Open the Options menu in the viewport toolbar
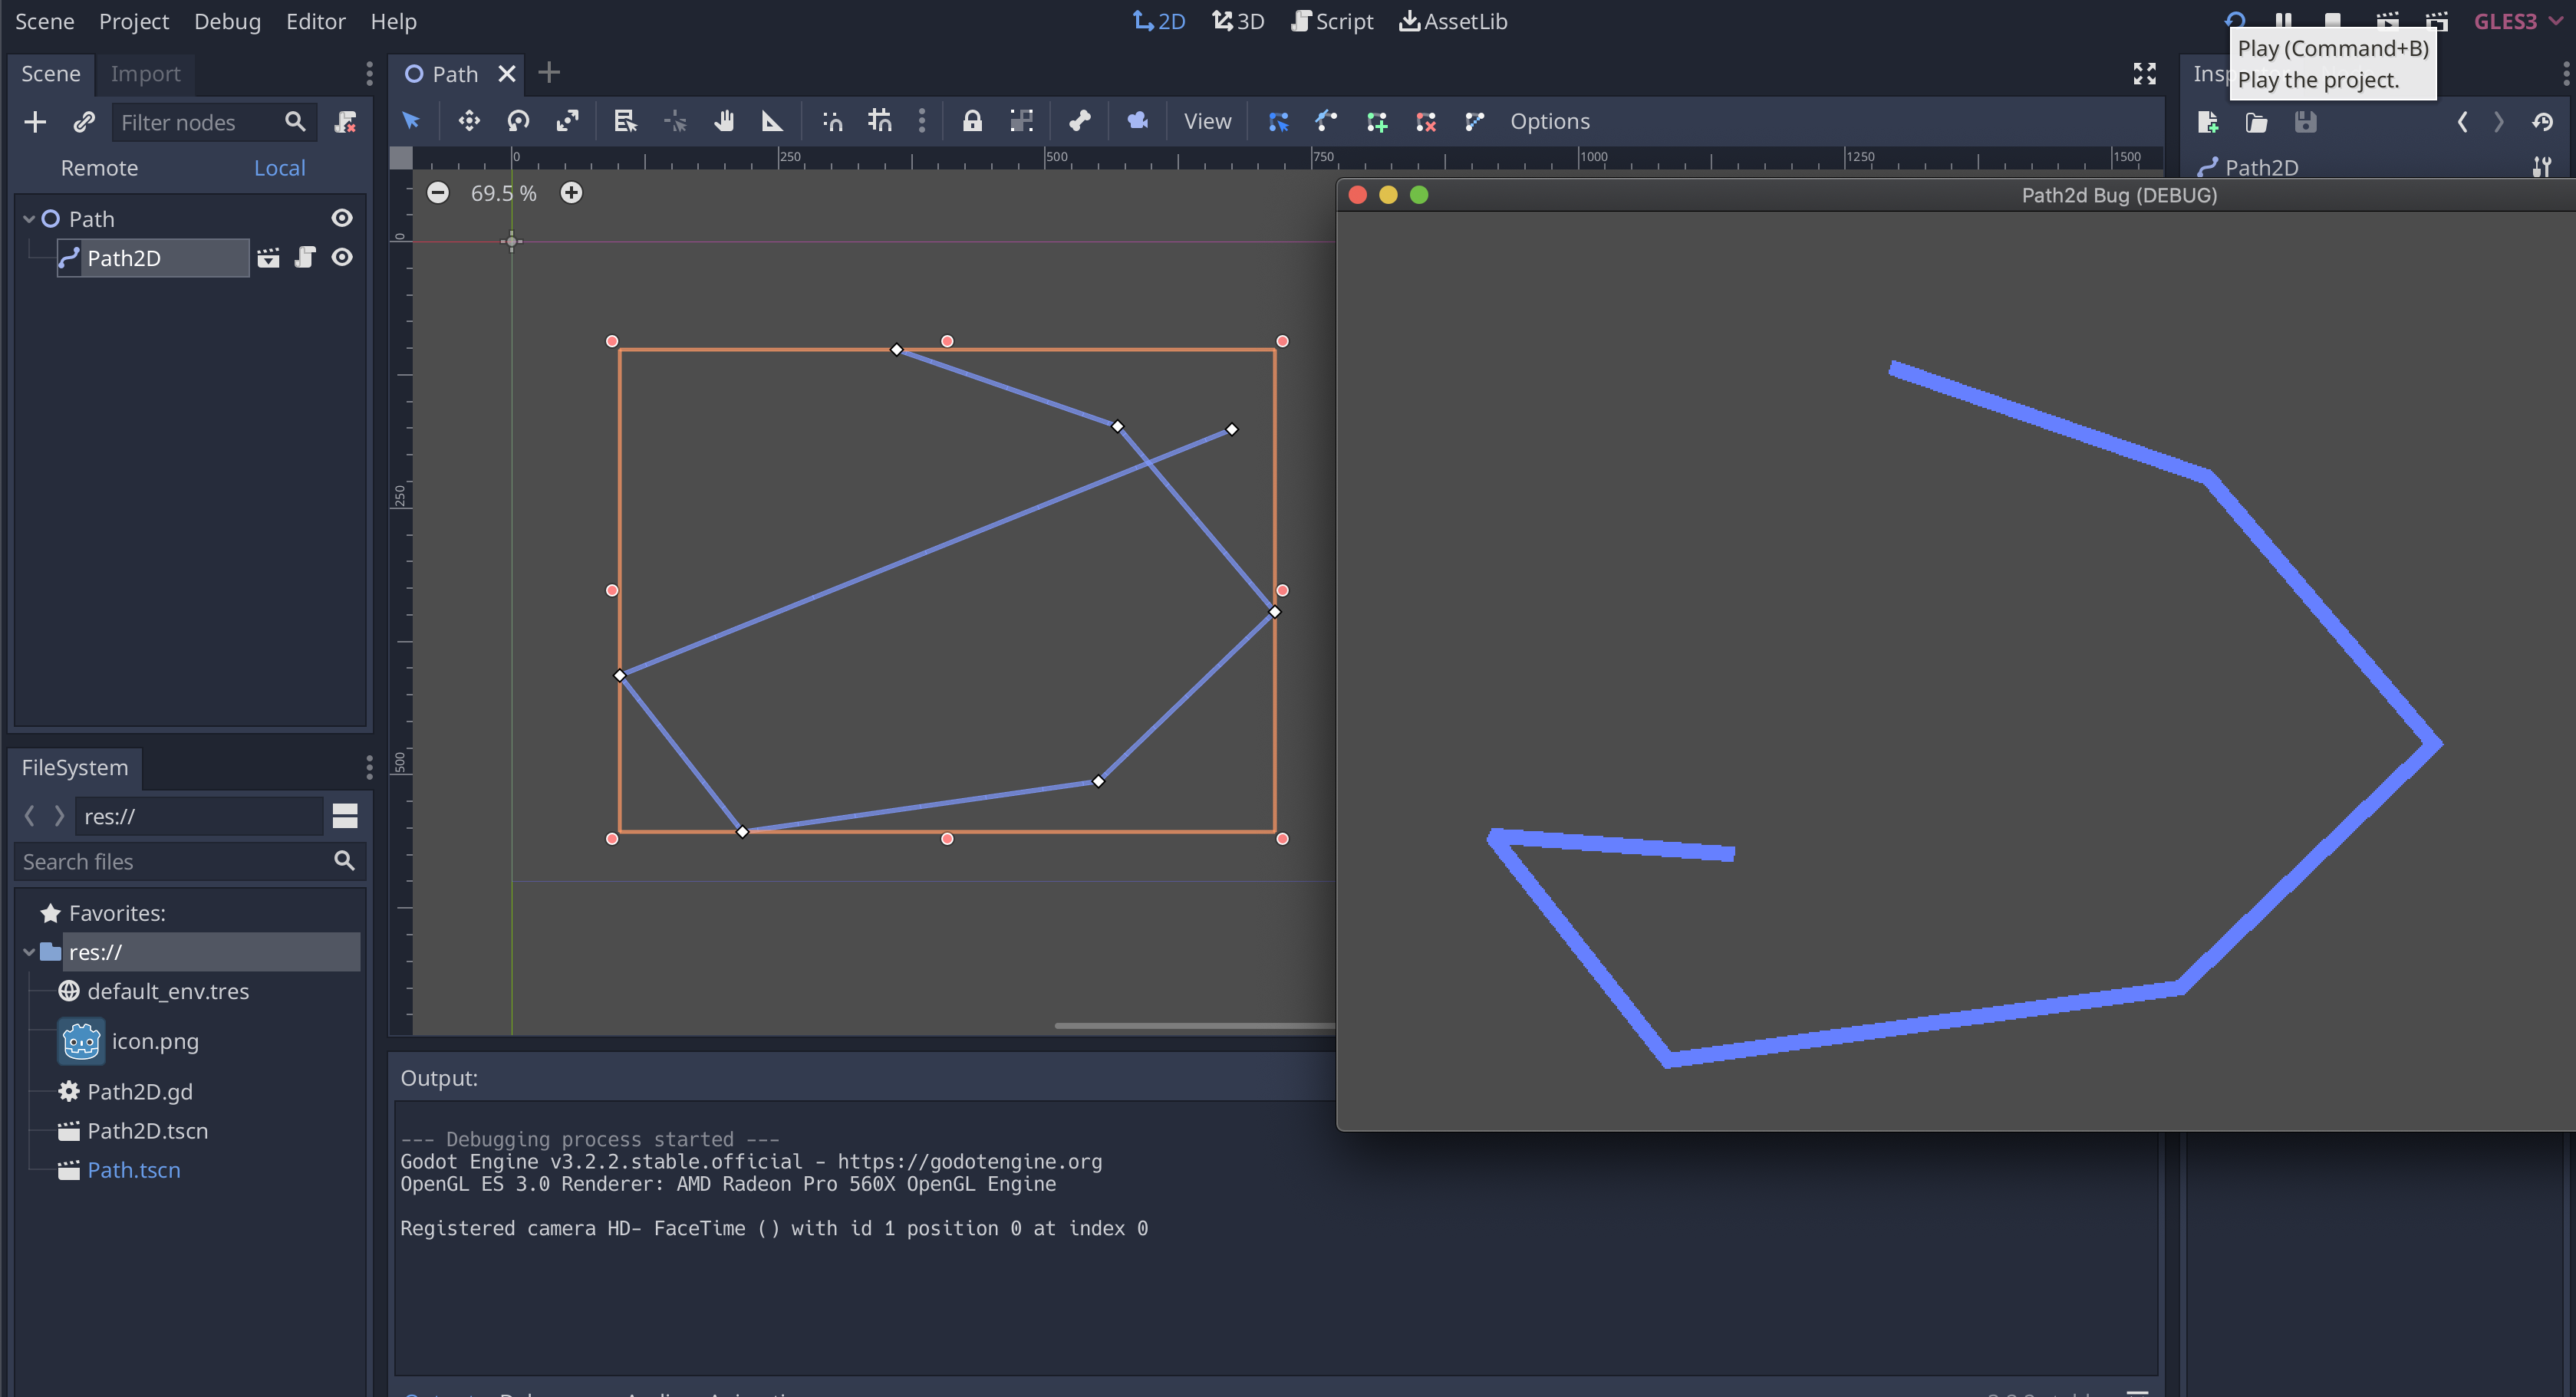Viewport: 2576px width, 1397px height. tap(1550, 121)
